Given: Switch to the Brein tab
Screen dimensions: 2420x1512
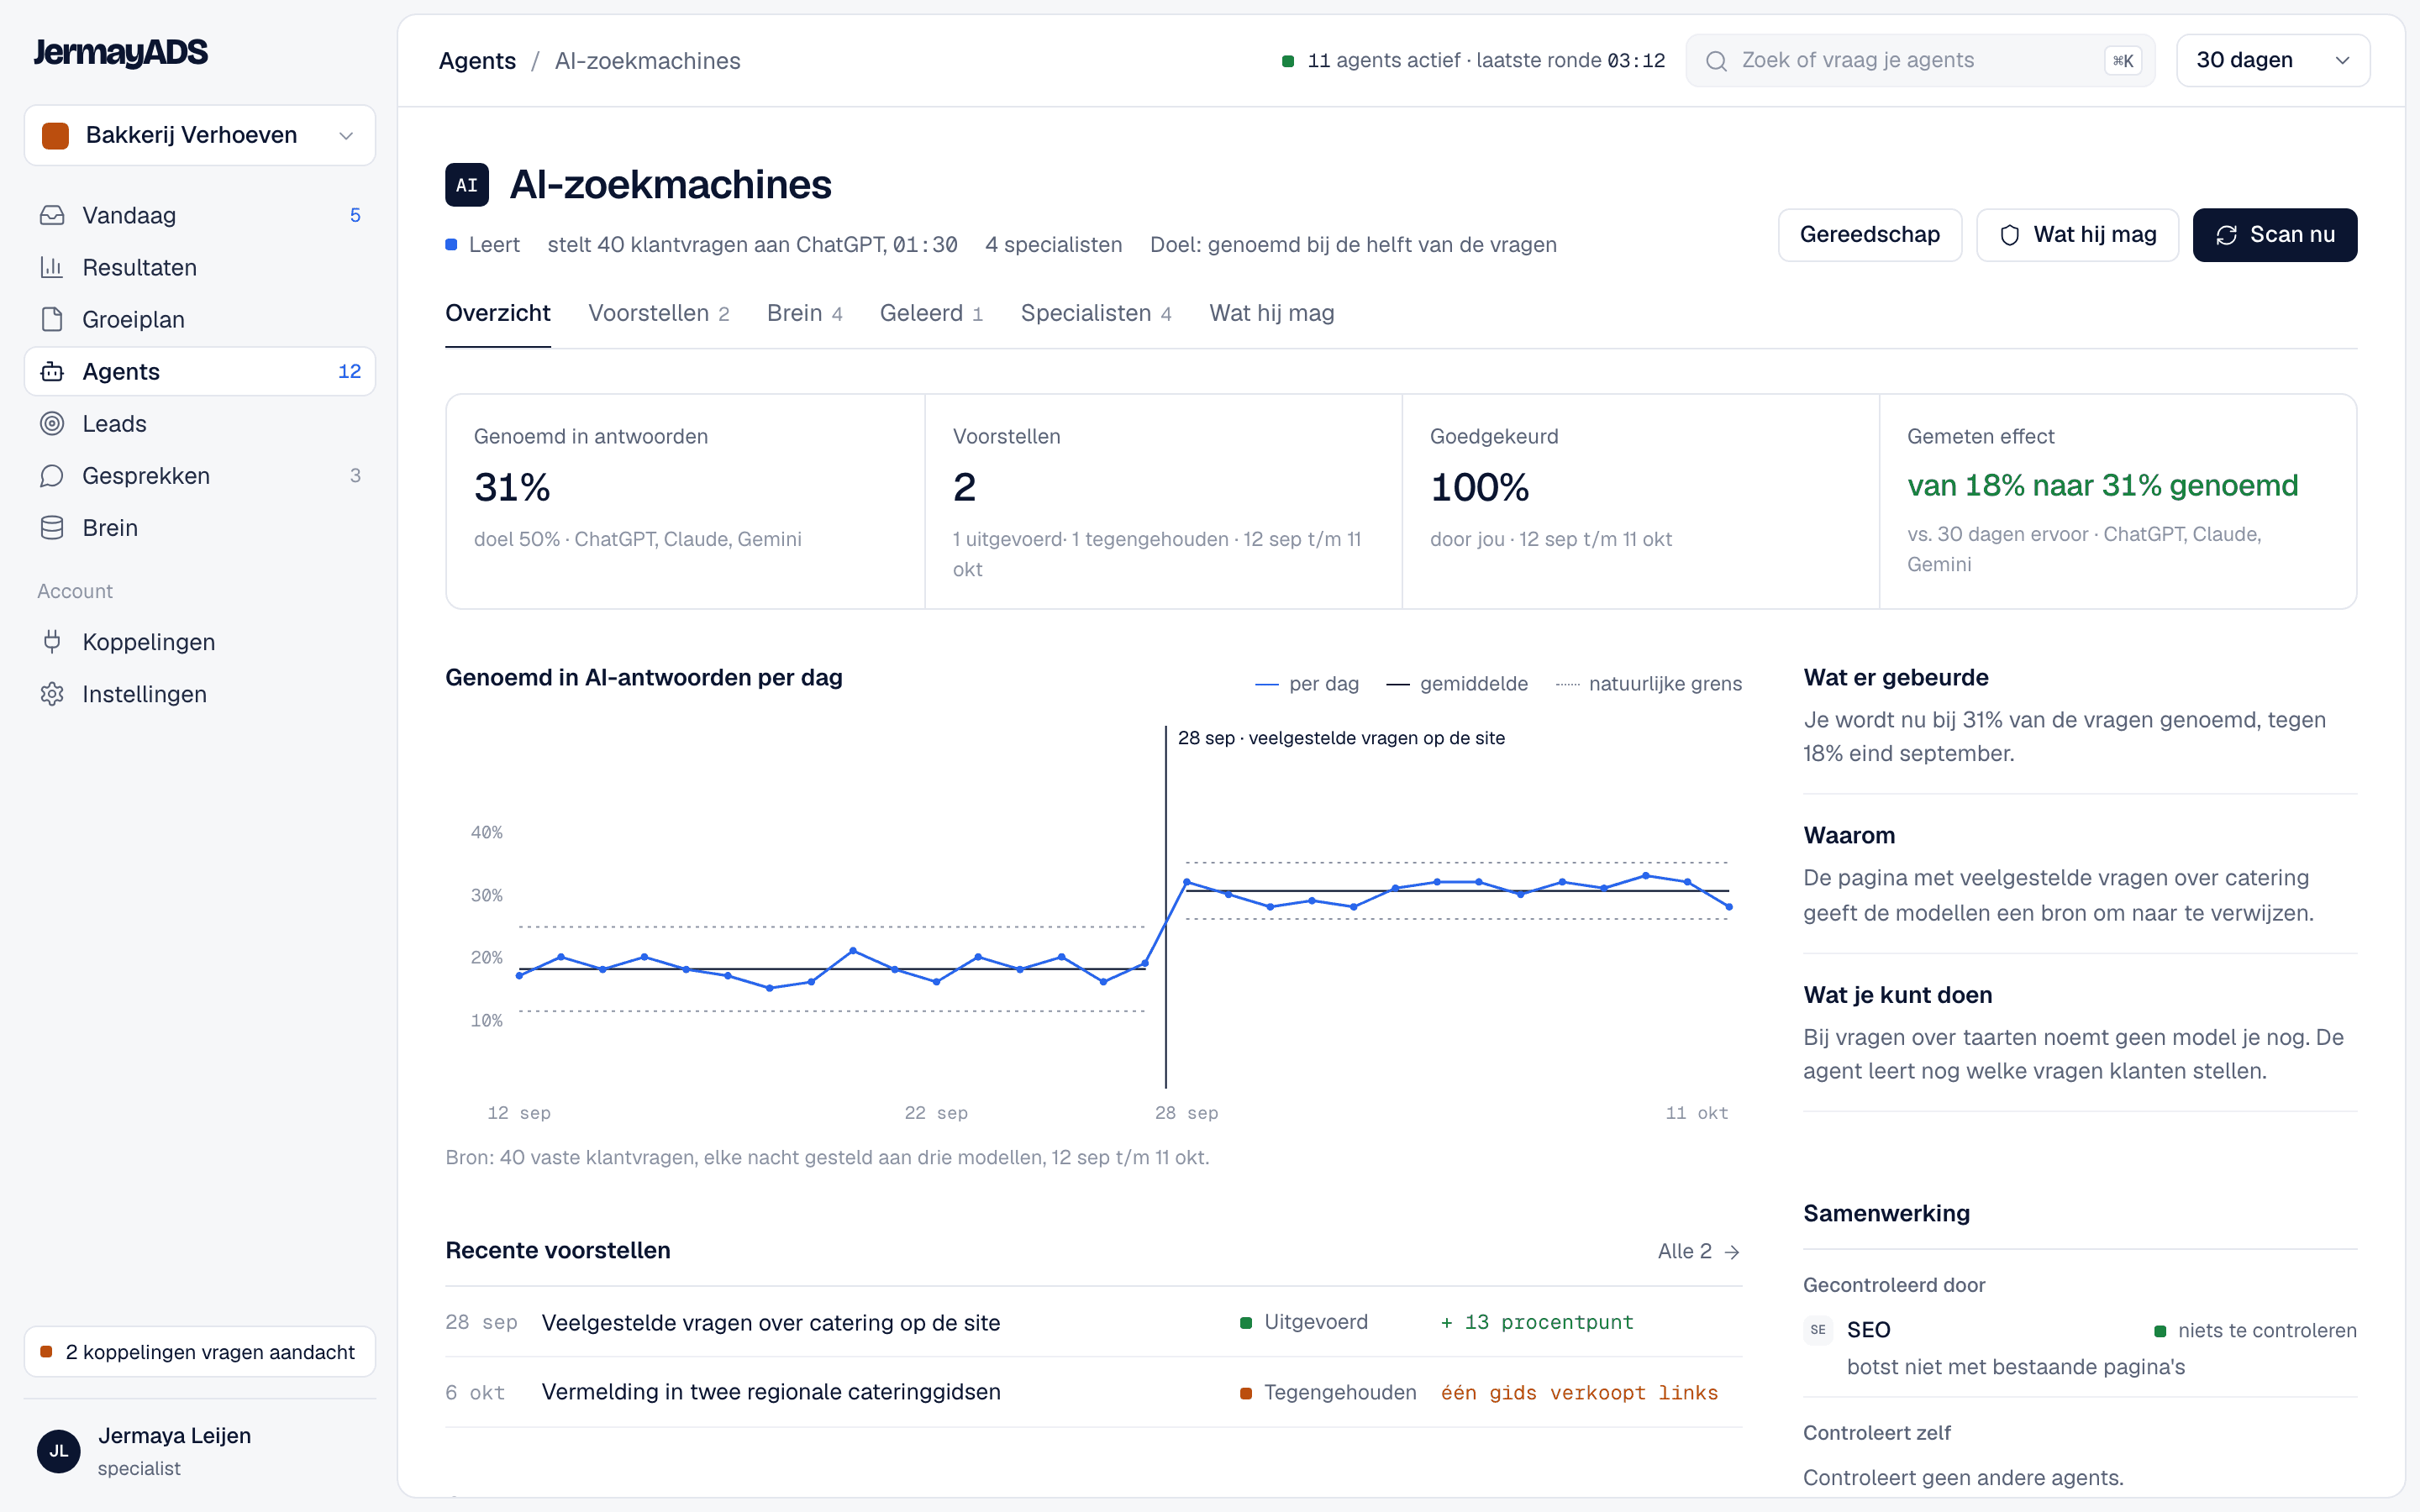Looking at the screenshot, I should [x=804, y=313].
